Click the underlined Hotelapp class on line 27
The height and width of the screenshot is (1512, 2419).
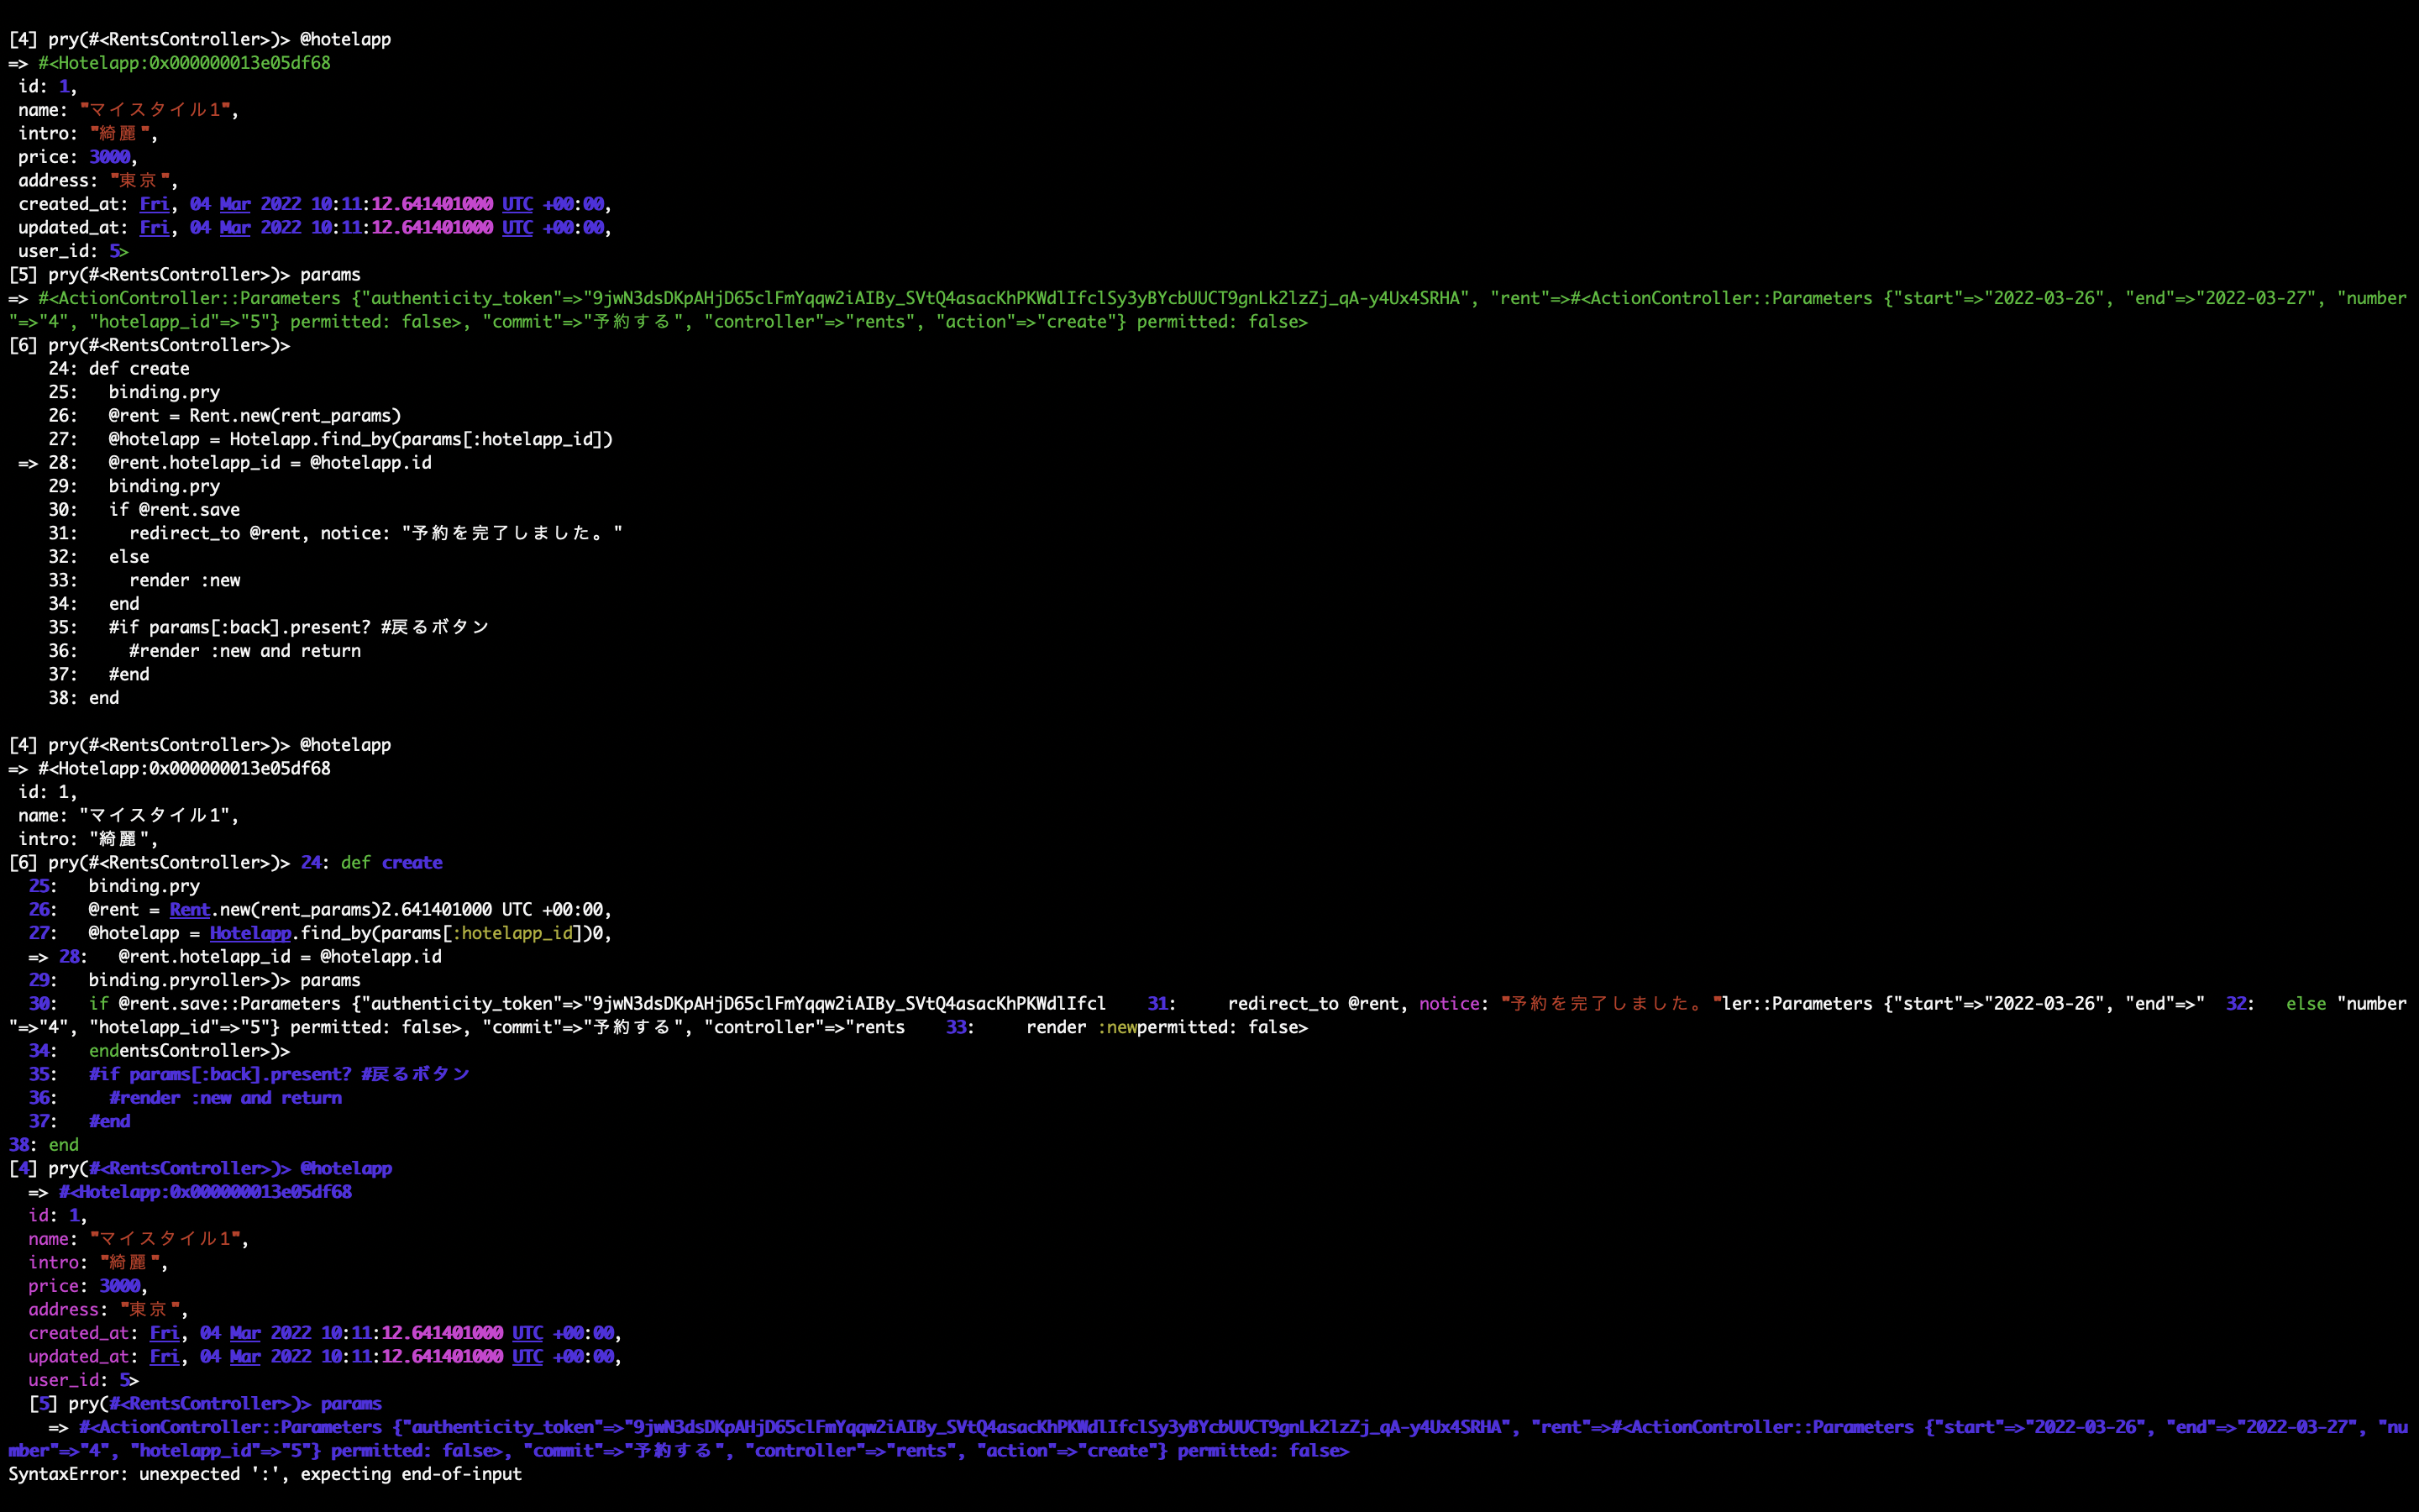click(x=250, y=933)
